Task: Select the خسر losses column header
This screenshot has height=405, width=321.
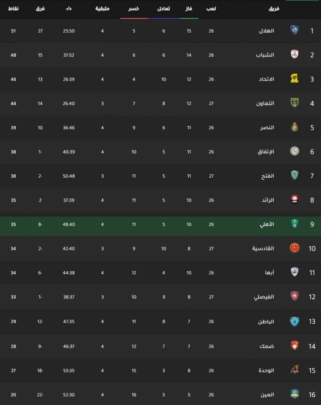Action: tap(134, 8)
